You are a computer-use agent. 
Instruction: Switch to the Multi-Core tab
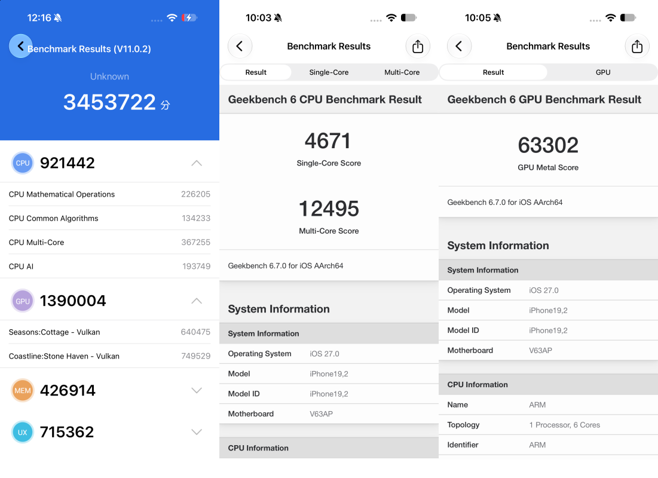point(402,72)
